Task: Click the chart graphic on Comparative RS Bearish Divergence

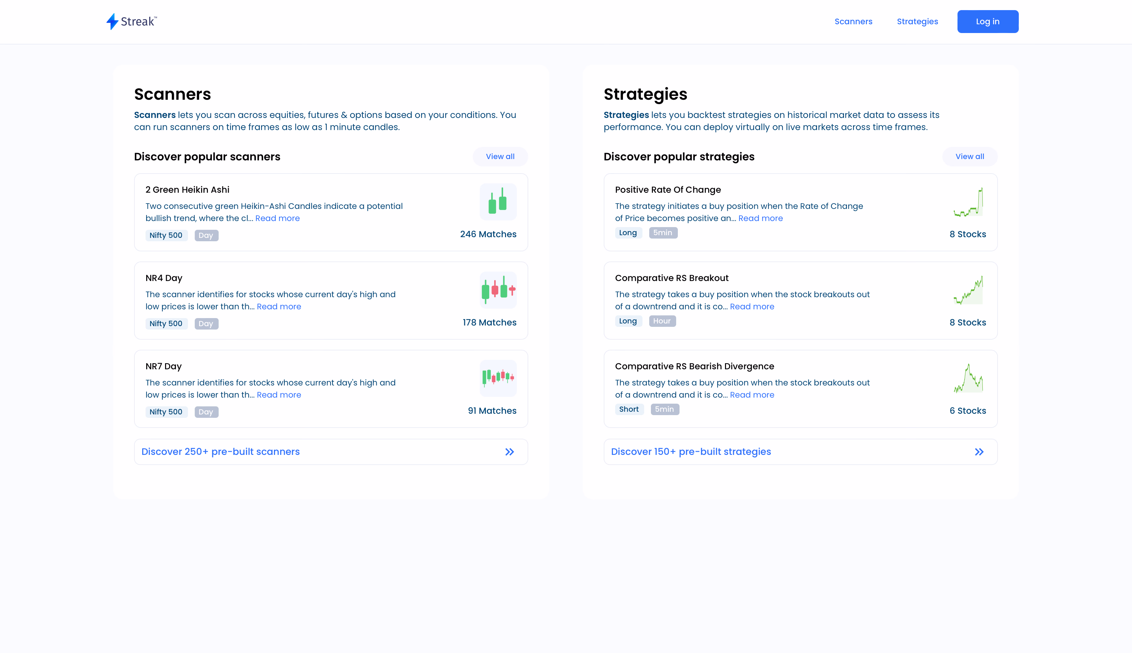Action: coord(968,378)
